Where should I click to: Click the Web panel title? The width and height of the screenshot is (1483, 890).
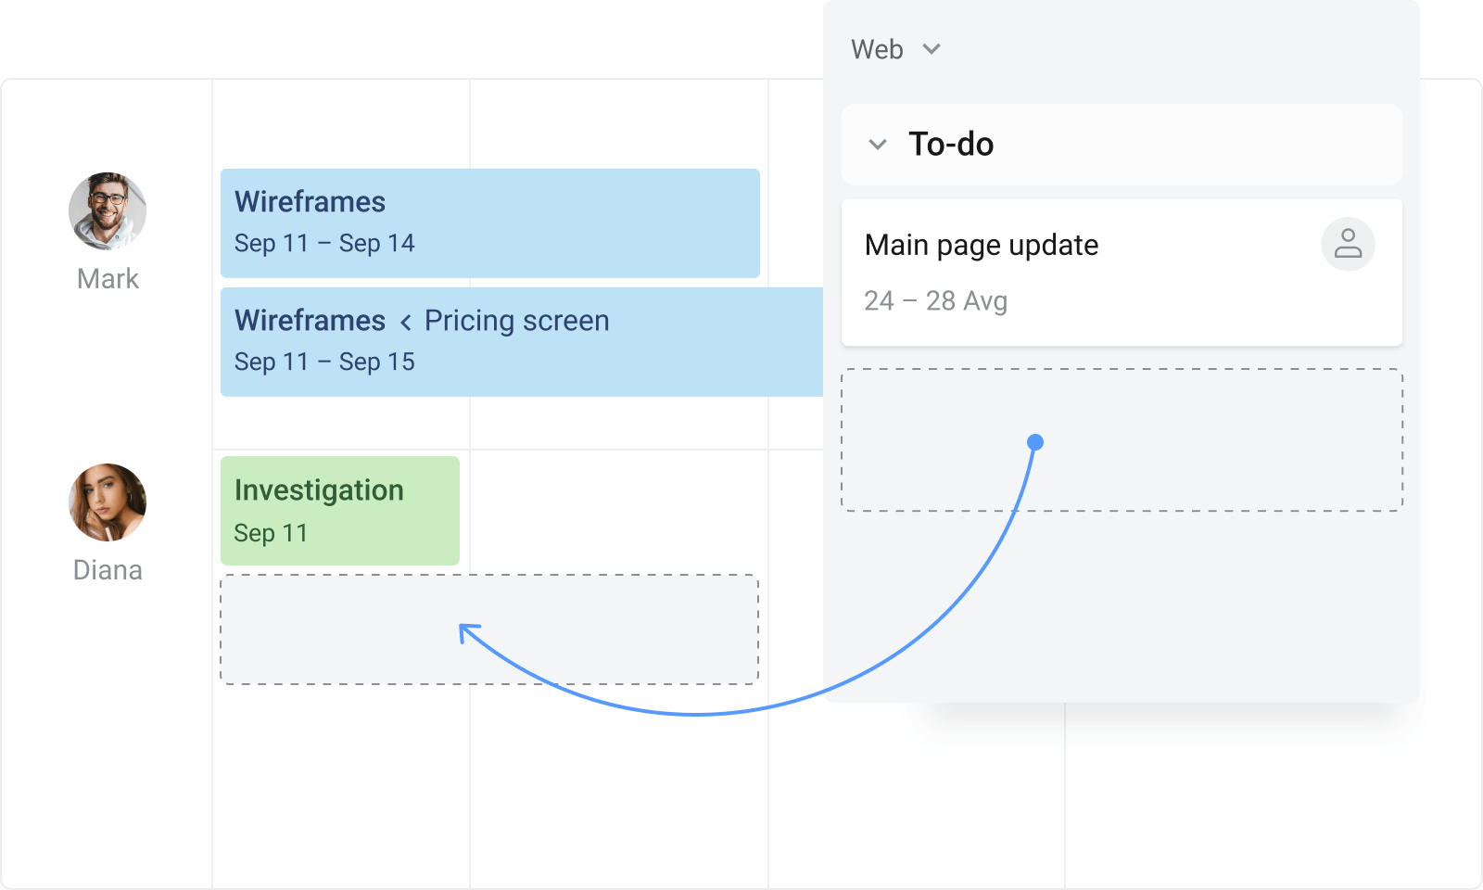tap(875, 50)
